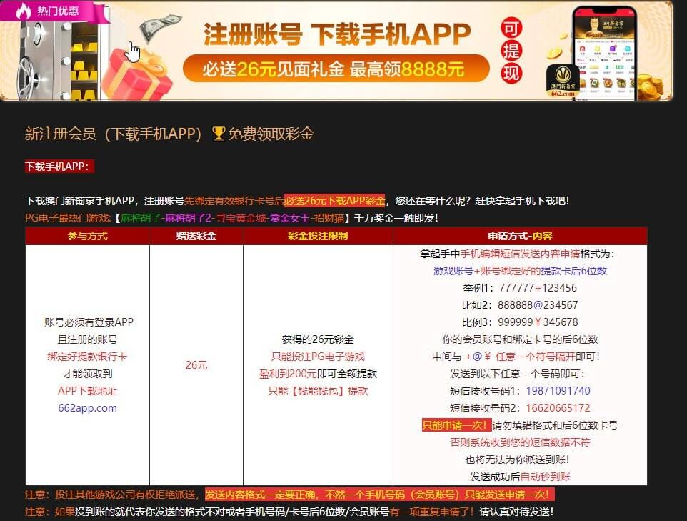Click the flying dollar bill graphic
Viewport: 687px width, 521px height.
(160, 29)
